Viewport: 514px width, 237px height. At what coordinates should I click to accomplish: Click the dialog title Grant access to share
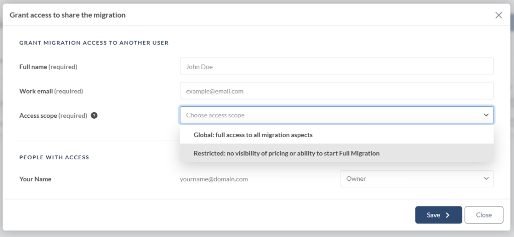(68, 15)
